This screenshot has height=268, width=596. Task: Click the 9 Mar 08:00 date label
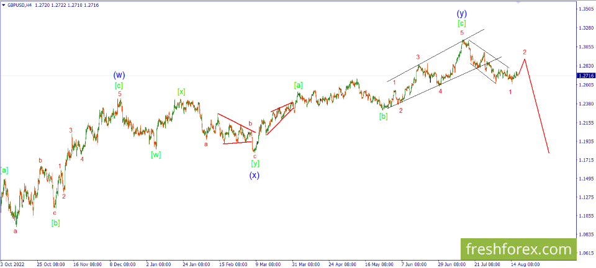click(268, 264)
